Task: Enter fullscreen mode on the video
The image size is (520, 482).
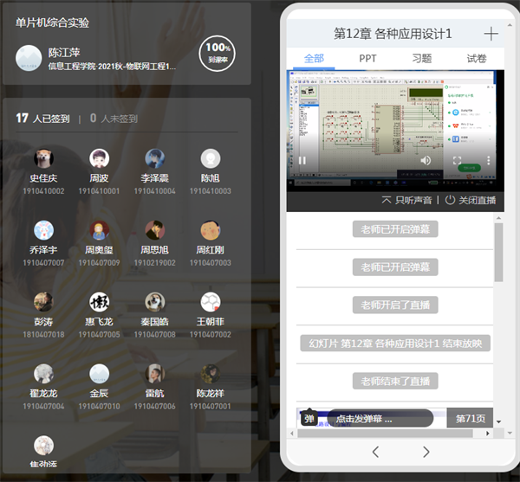Action: point(457,160)
